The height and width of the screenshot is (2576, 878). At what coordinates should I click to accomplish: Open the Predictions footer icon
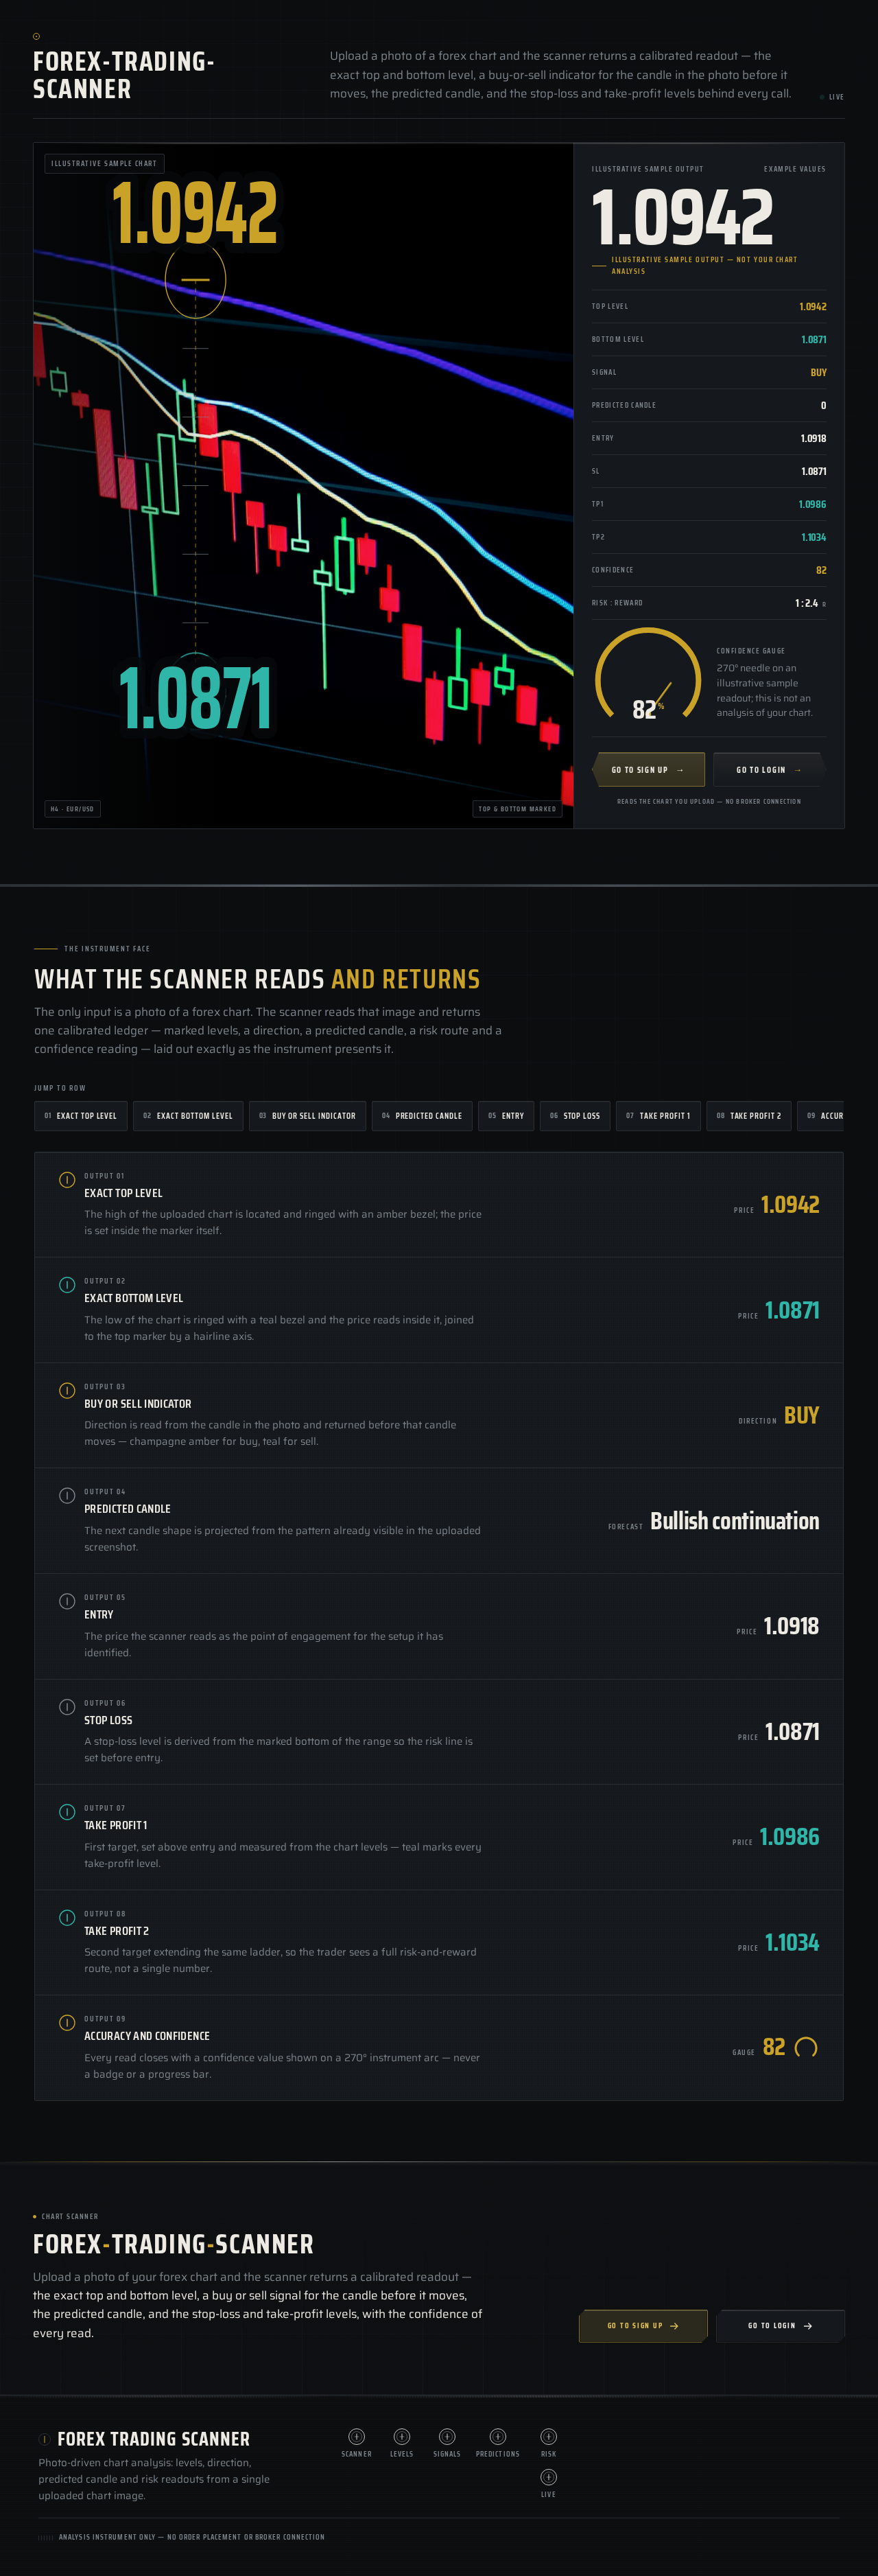[x=497, y=2436]
